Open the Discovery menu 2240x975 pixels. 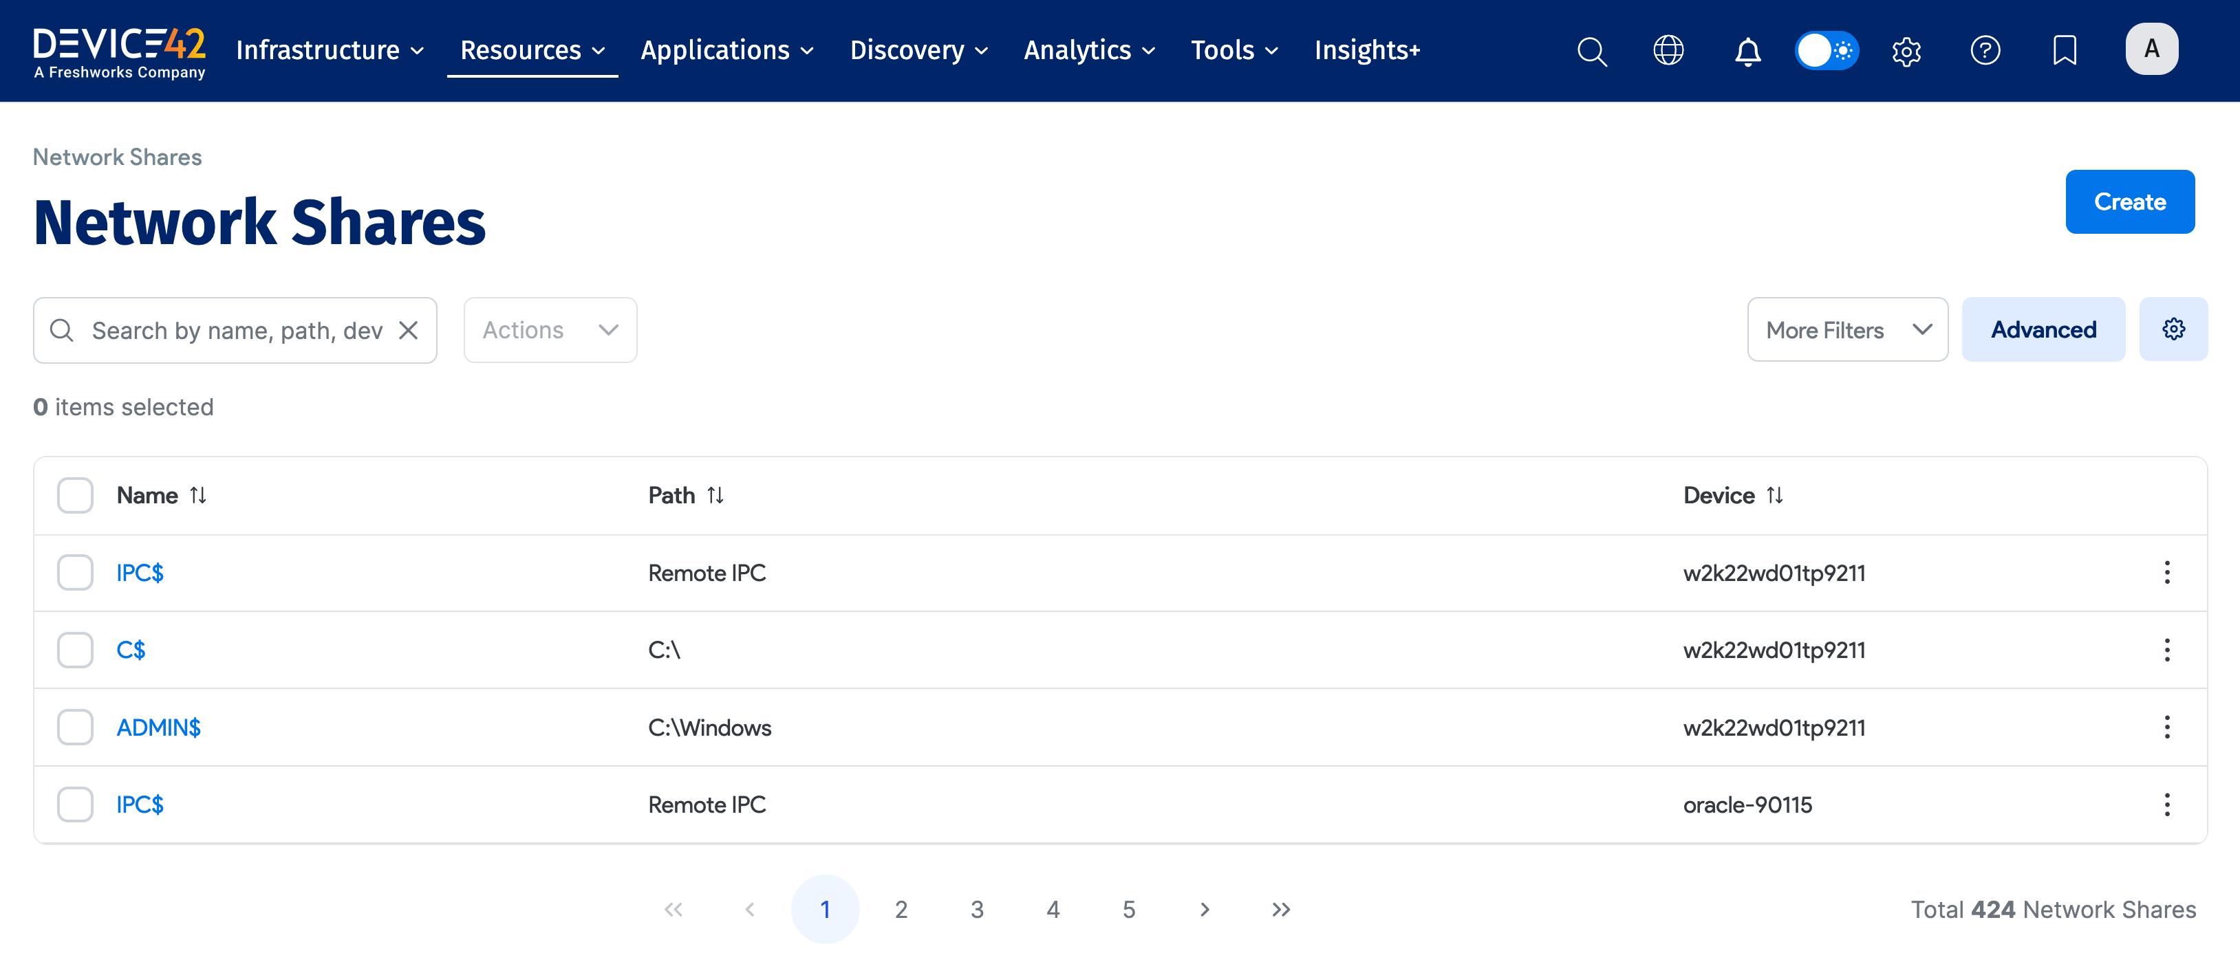(918, 50)
